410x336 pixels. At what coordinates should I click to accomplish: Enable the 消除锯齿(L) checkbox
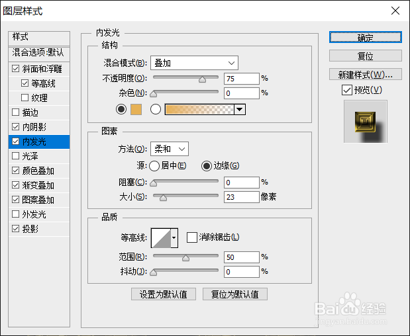coord(192,237)
